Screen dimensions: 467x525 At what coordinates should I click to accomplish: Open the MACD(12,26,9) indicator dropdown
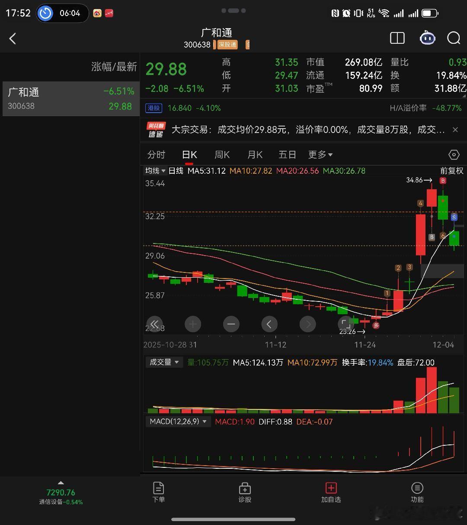[178, 421]
